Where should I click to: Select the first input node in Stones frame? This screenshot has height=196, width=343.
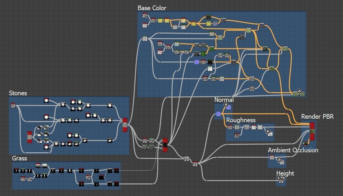[x=13, y=105]
